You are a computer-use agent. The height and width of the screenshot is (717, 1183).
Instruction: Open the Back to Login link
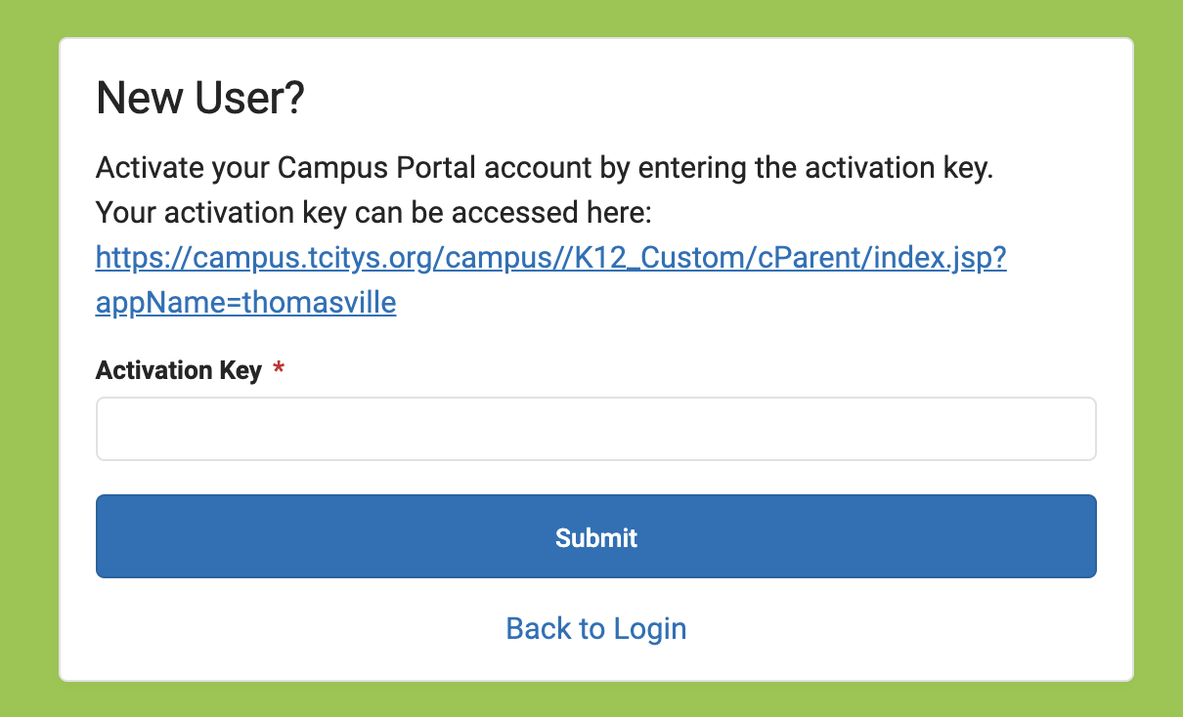595,628
